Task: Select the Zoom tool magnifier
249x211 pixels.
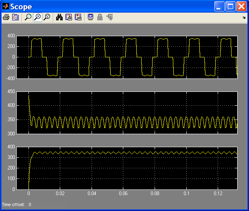Action: coord(28,17)
